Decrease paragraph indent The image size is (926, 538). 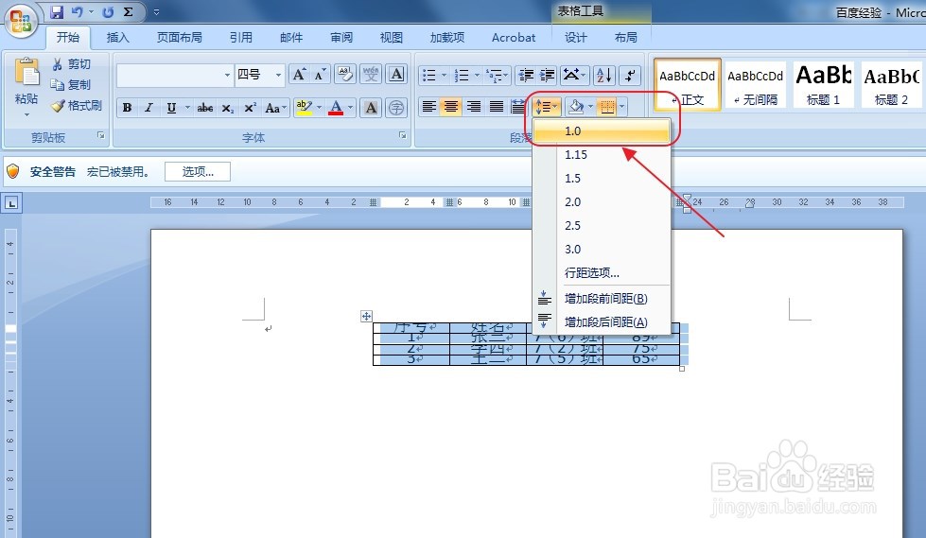[526, 75]
